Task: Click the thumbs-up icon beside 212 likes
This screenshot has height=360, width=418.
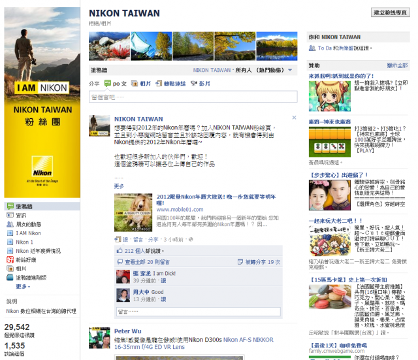Action: click(x=120, y=251)
